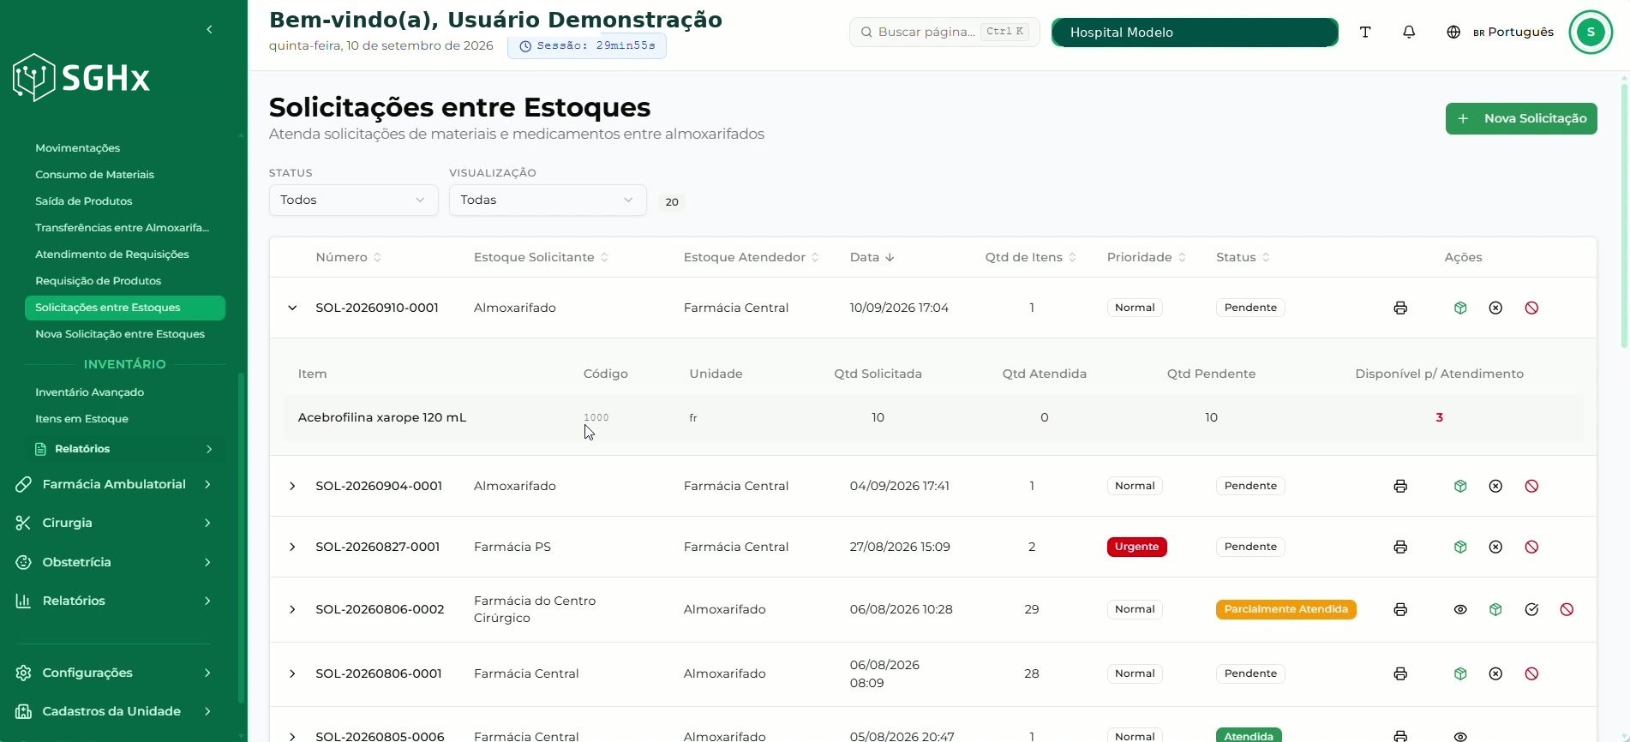Sort table by Prioridade column

(x=1146, y=257)
